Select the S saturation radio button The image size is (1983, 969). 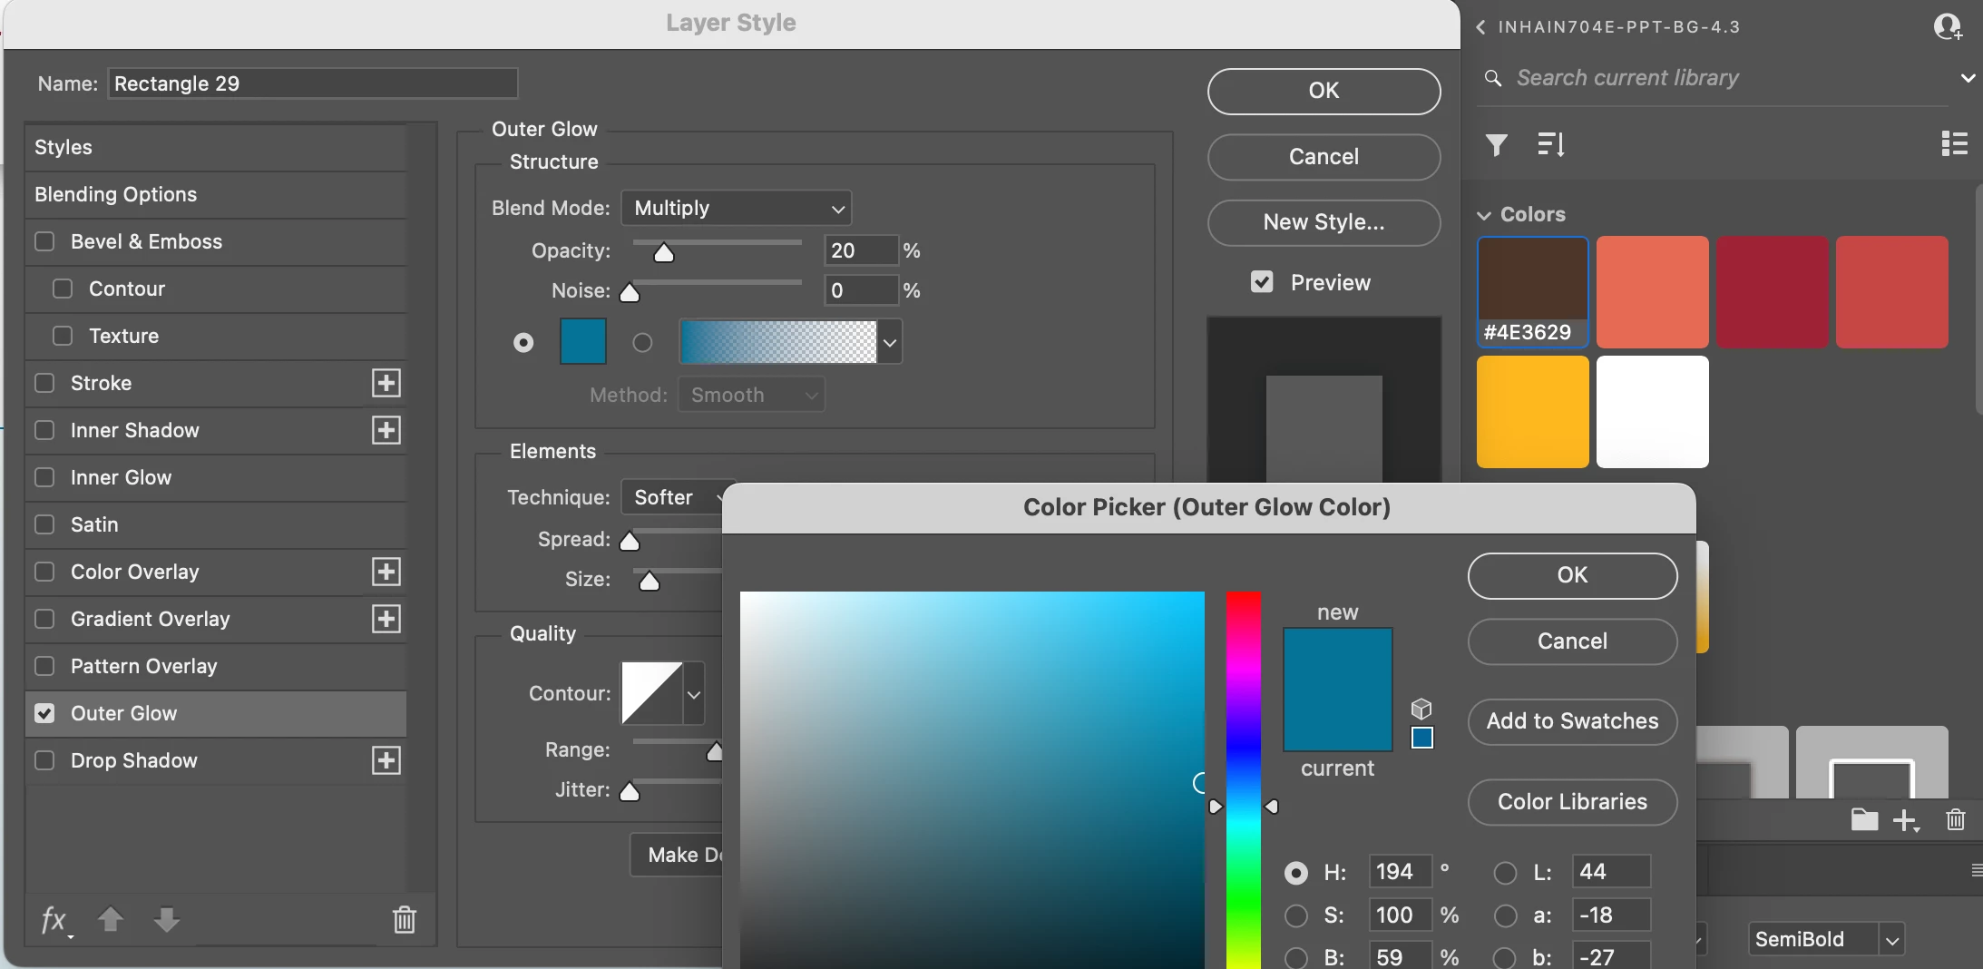pyautogui.click(x=1296, y=916)
